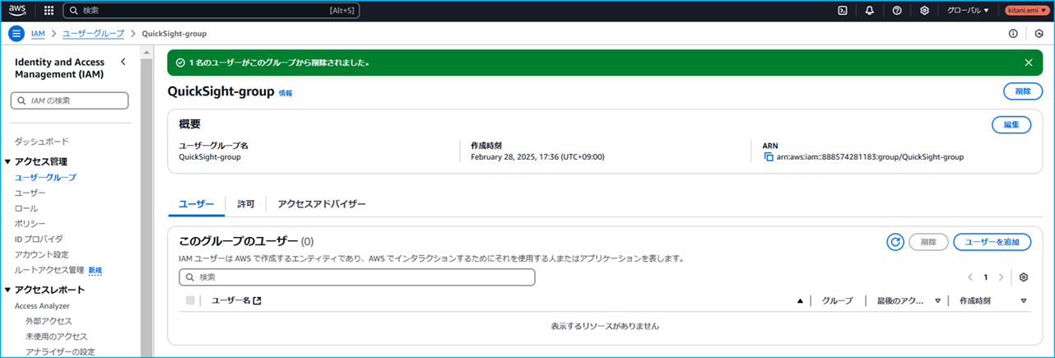Switch to the 許可 tab
Viewport: 1055px width, 358px height.
coord(246,204)
